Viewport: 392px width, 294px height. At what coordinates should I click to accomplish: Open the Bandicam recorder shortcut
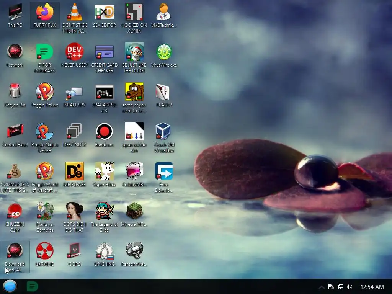coord(104,135)
